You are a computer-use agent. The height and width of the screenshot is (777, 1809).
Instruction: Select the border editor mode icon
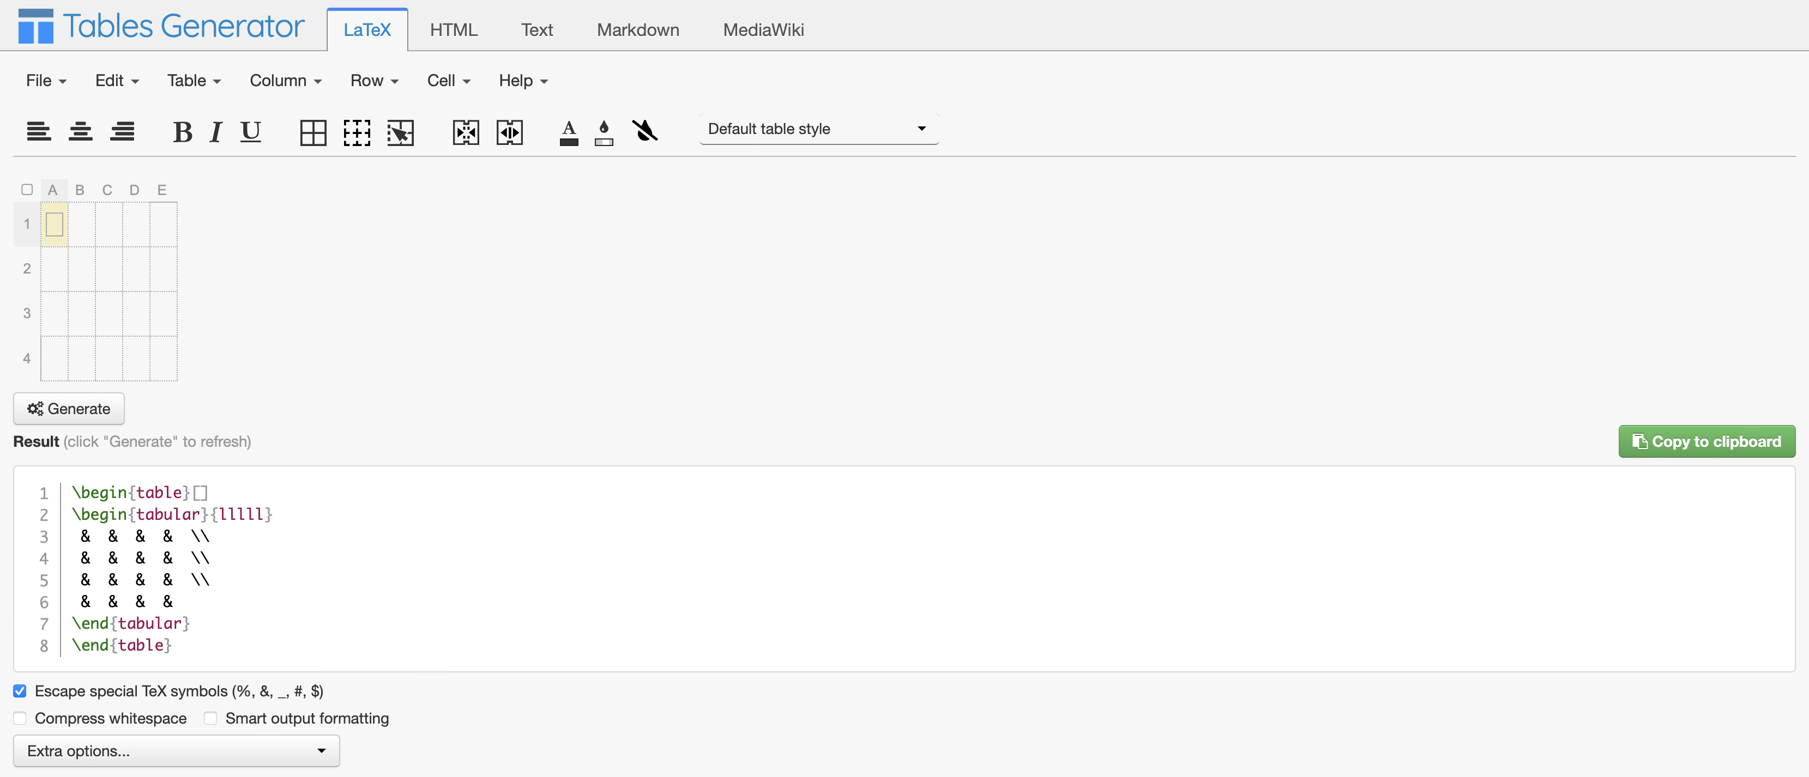click(400, 132)
